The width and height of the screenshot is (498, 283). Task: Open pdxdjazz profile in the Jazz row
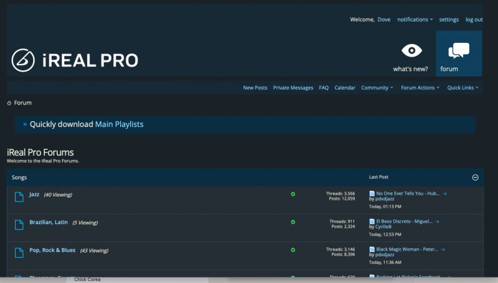click(385, 199)
